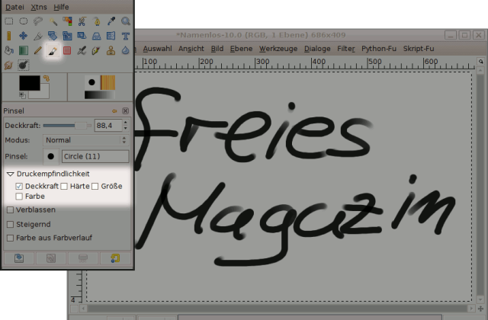
Task: Select the highlighted Paintbrush tool
Action: point(53,50)
